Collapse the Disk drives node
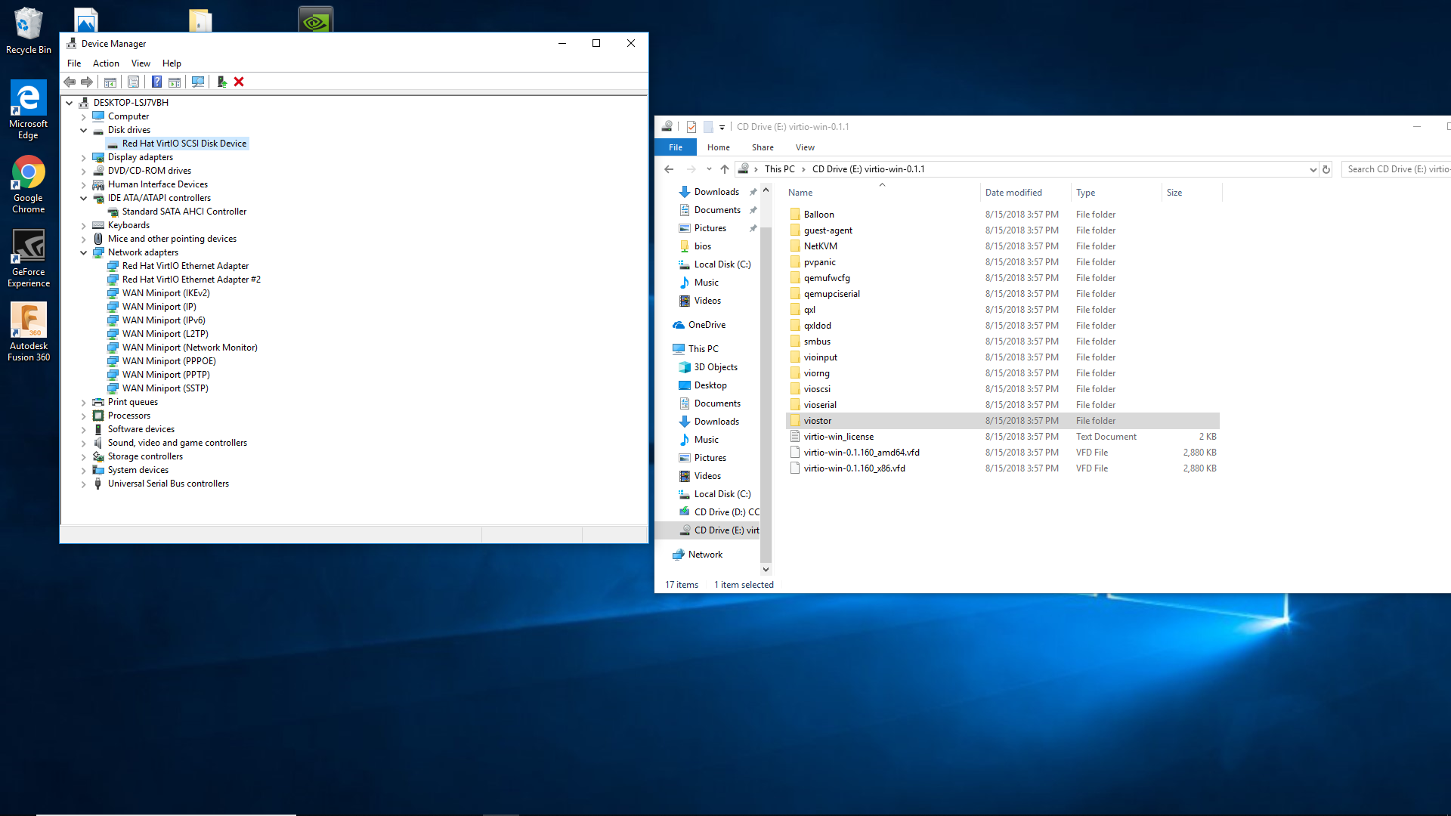This screenshot has height=816, width=1451. click(84, 130)
